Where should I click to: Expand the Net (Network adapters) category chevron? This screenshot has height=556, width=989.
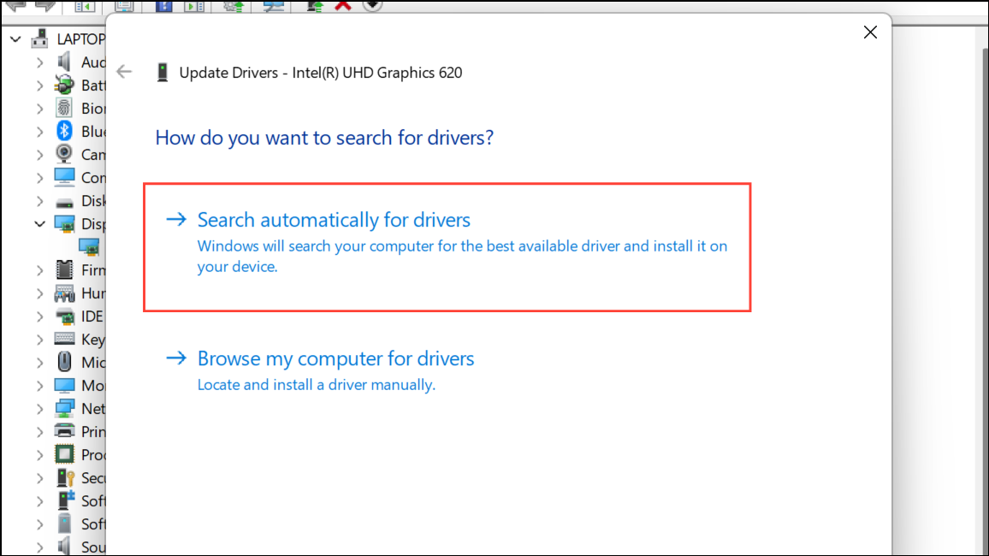pos(39,409)
